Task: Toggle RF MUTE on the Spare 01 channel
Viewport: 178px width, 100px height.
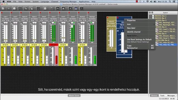Action: (x=25, y=45)
